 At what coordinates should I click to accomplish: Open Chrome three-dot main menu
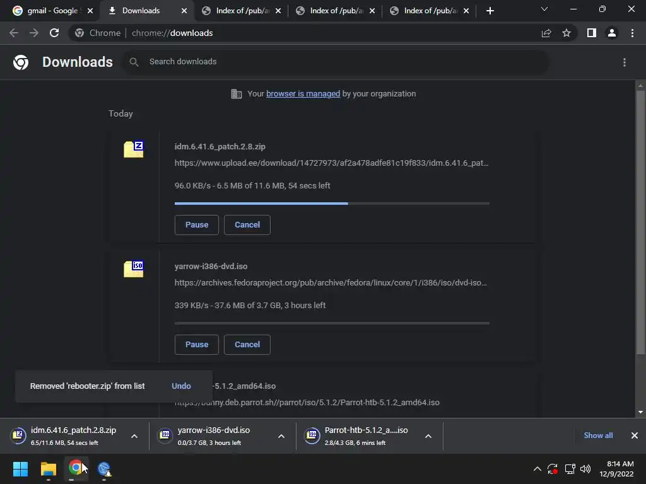coord(632,33)
